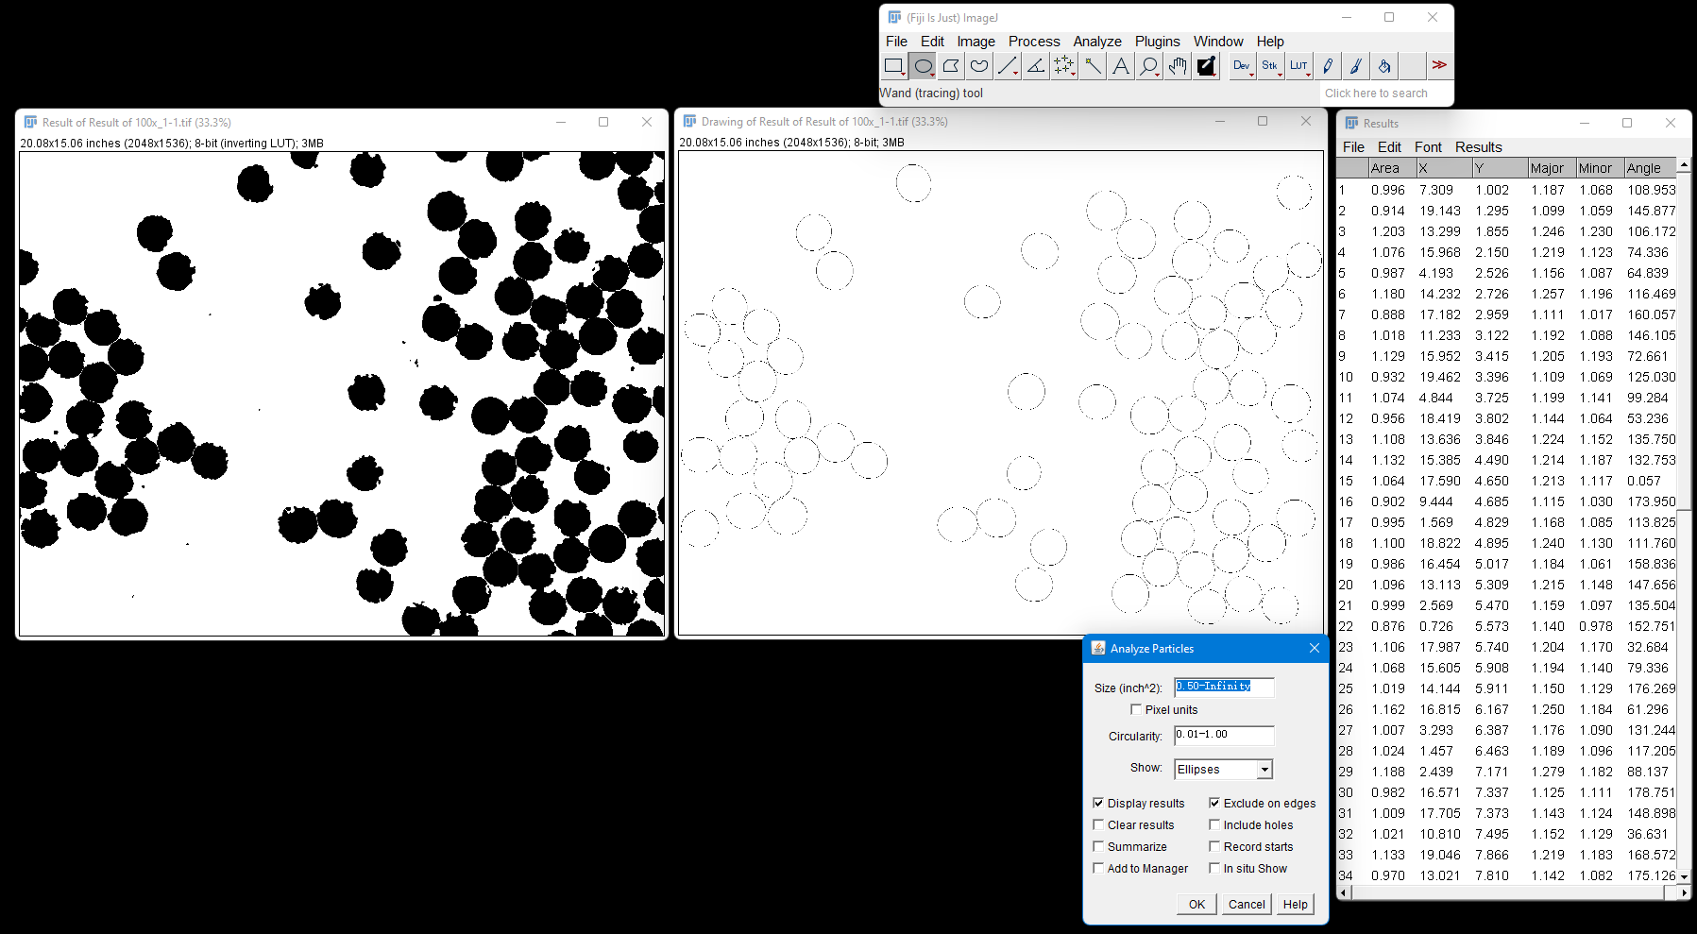Enable the Clear results checkbox

1098,824
